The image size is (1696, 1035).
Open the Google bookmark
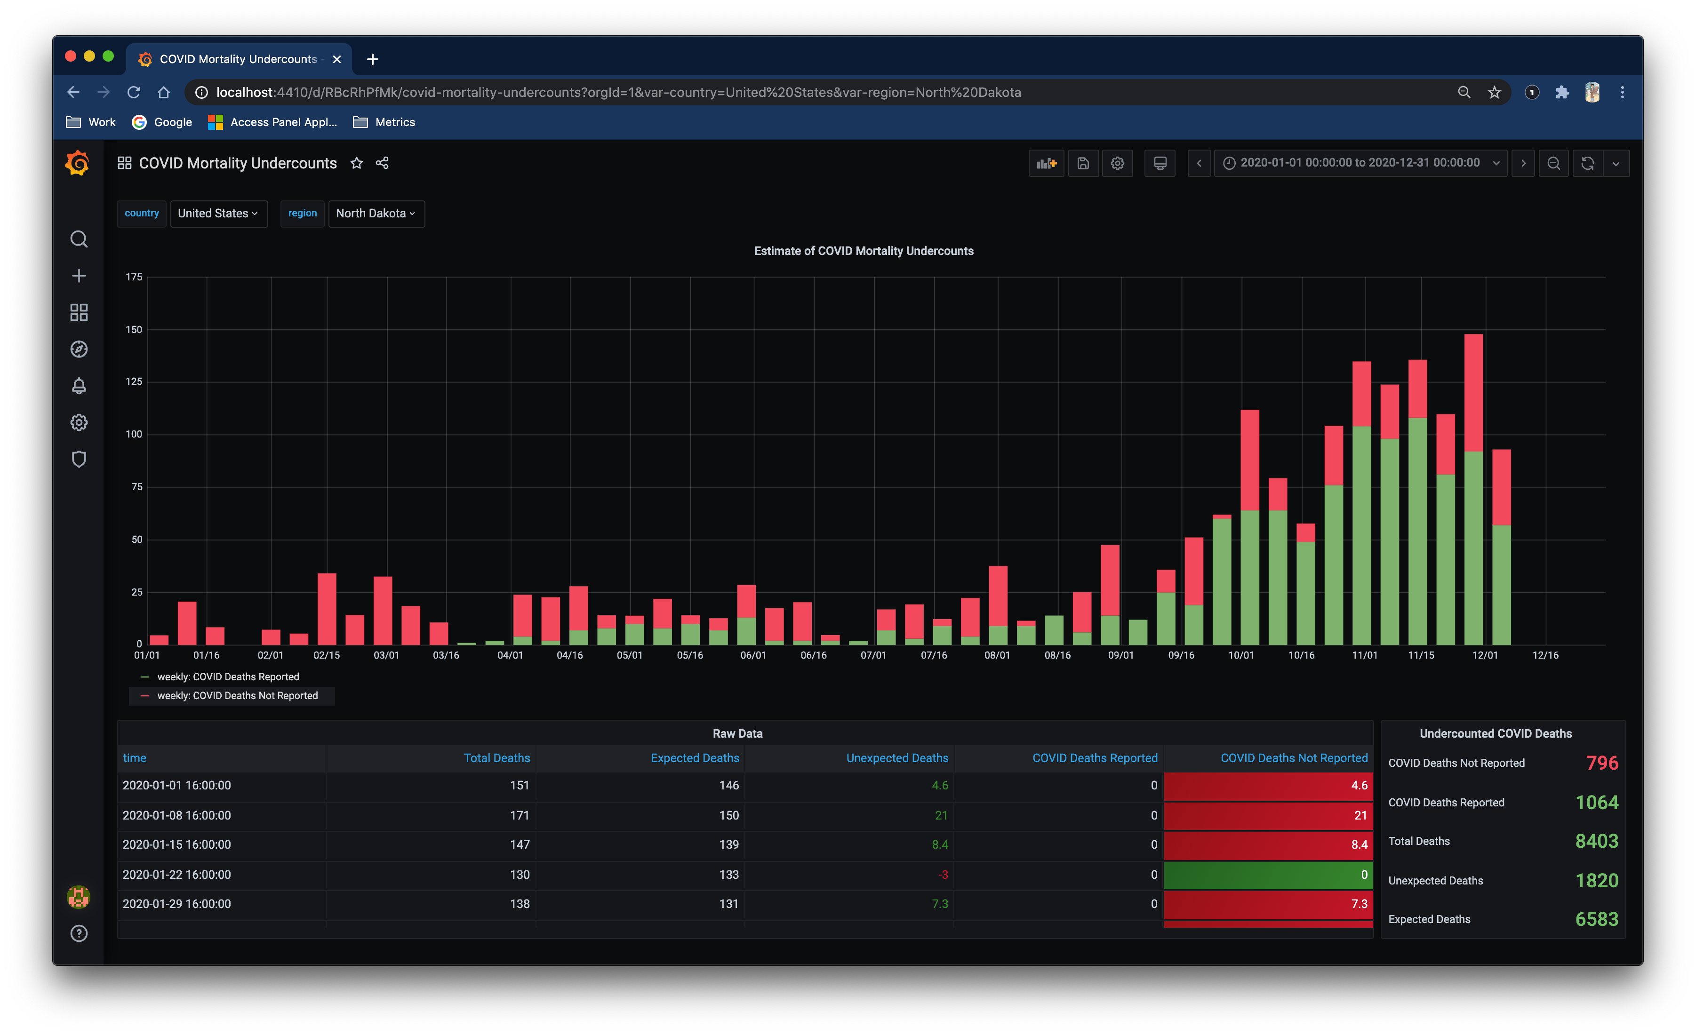162,122
